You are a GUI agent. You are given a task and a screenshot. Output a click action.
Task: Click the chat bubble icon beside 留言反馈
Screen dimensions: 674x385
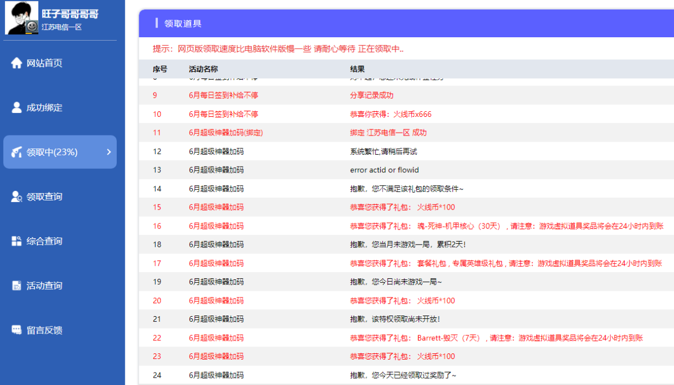tap(16, 330)
